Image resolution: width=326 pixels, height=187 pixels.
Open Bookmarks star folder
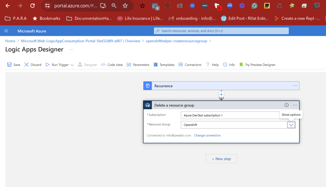(x=46, y=18)
